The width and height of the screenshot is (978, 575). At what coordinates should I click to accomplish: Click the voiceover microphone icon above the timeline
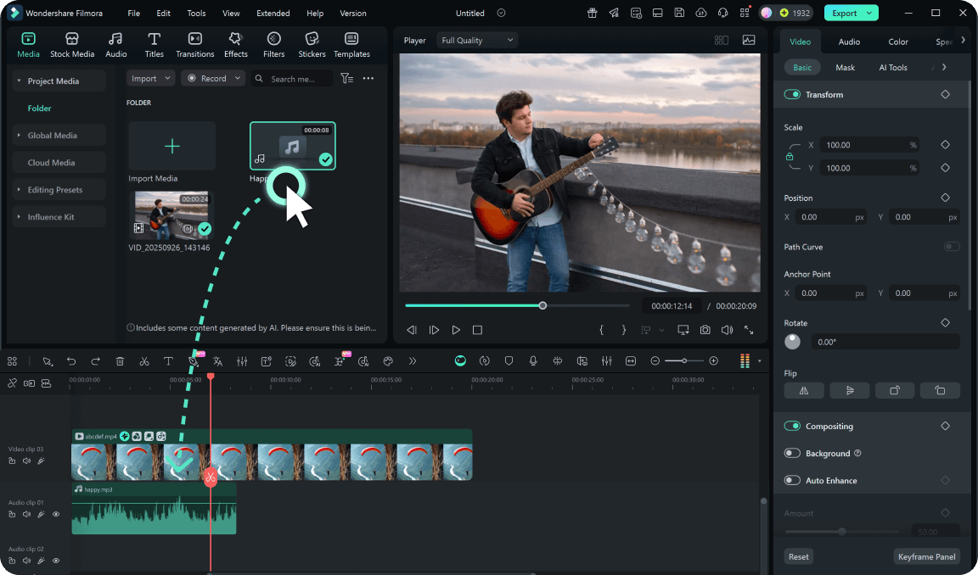533,361
